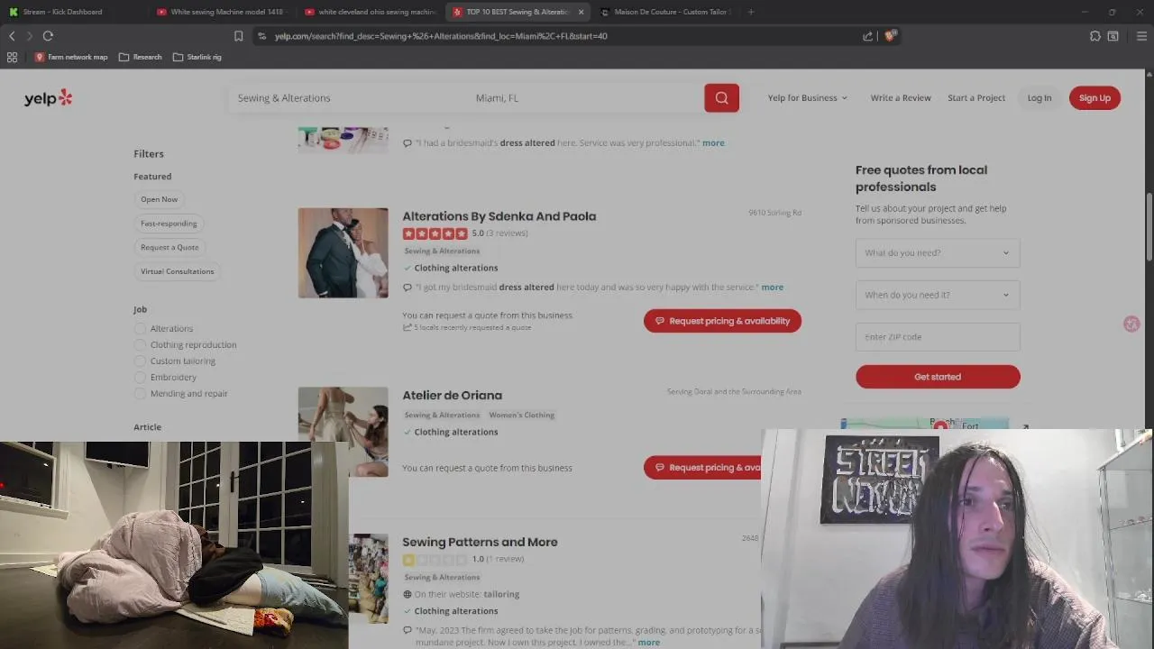Expand the Yelp for Business dropdown
1154x649 pixels.
(808, 97)
